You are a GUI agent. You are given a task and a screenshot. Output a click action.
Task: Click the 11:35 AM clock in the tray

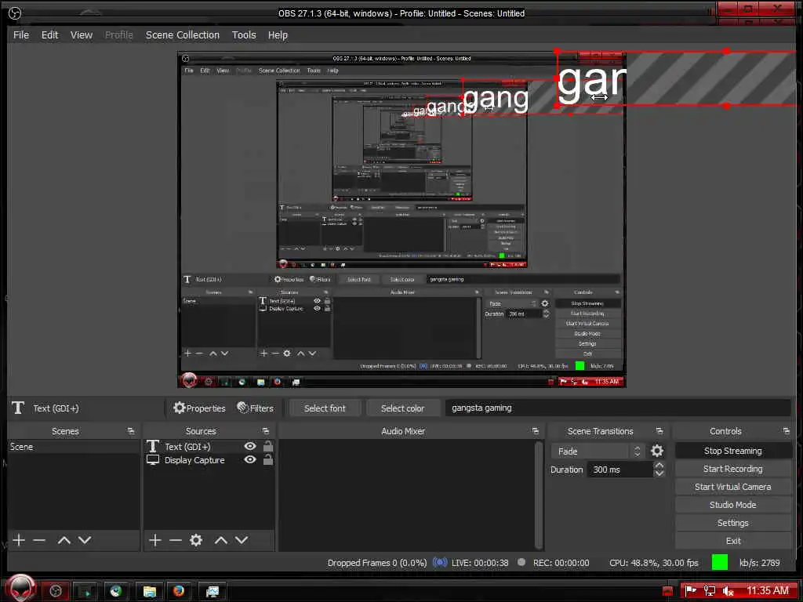pyautogui.click(x=767, y=591)
